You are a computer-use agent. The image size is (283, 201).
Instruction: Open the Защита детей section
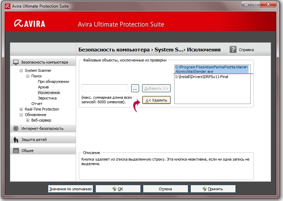(43, 140)
